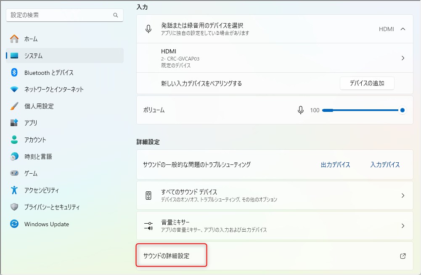
Task: Click the System monitor icon
Action: pyautogui.click(x=14, y=56)
